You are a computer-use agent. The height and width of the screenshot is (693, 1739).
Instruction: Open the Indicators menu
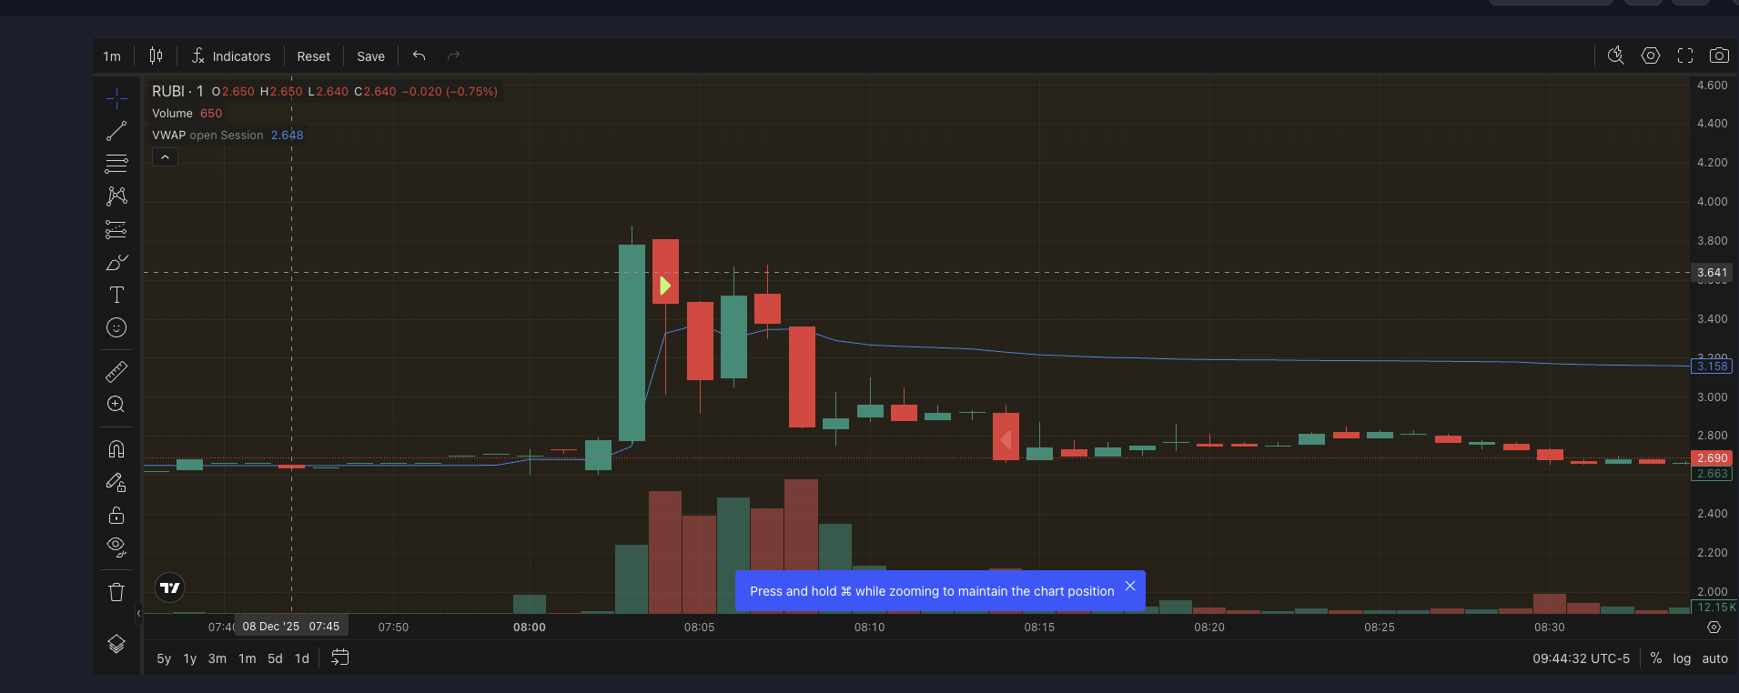(x=231, y=56)
